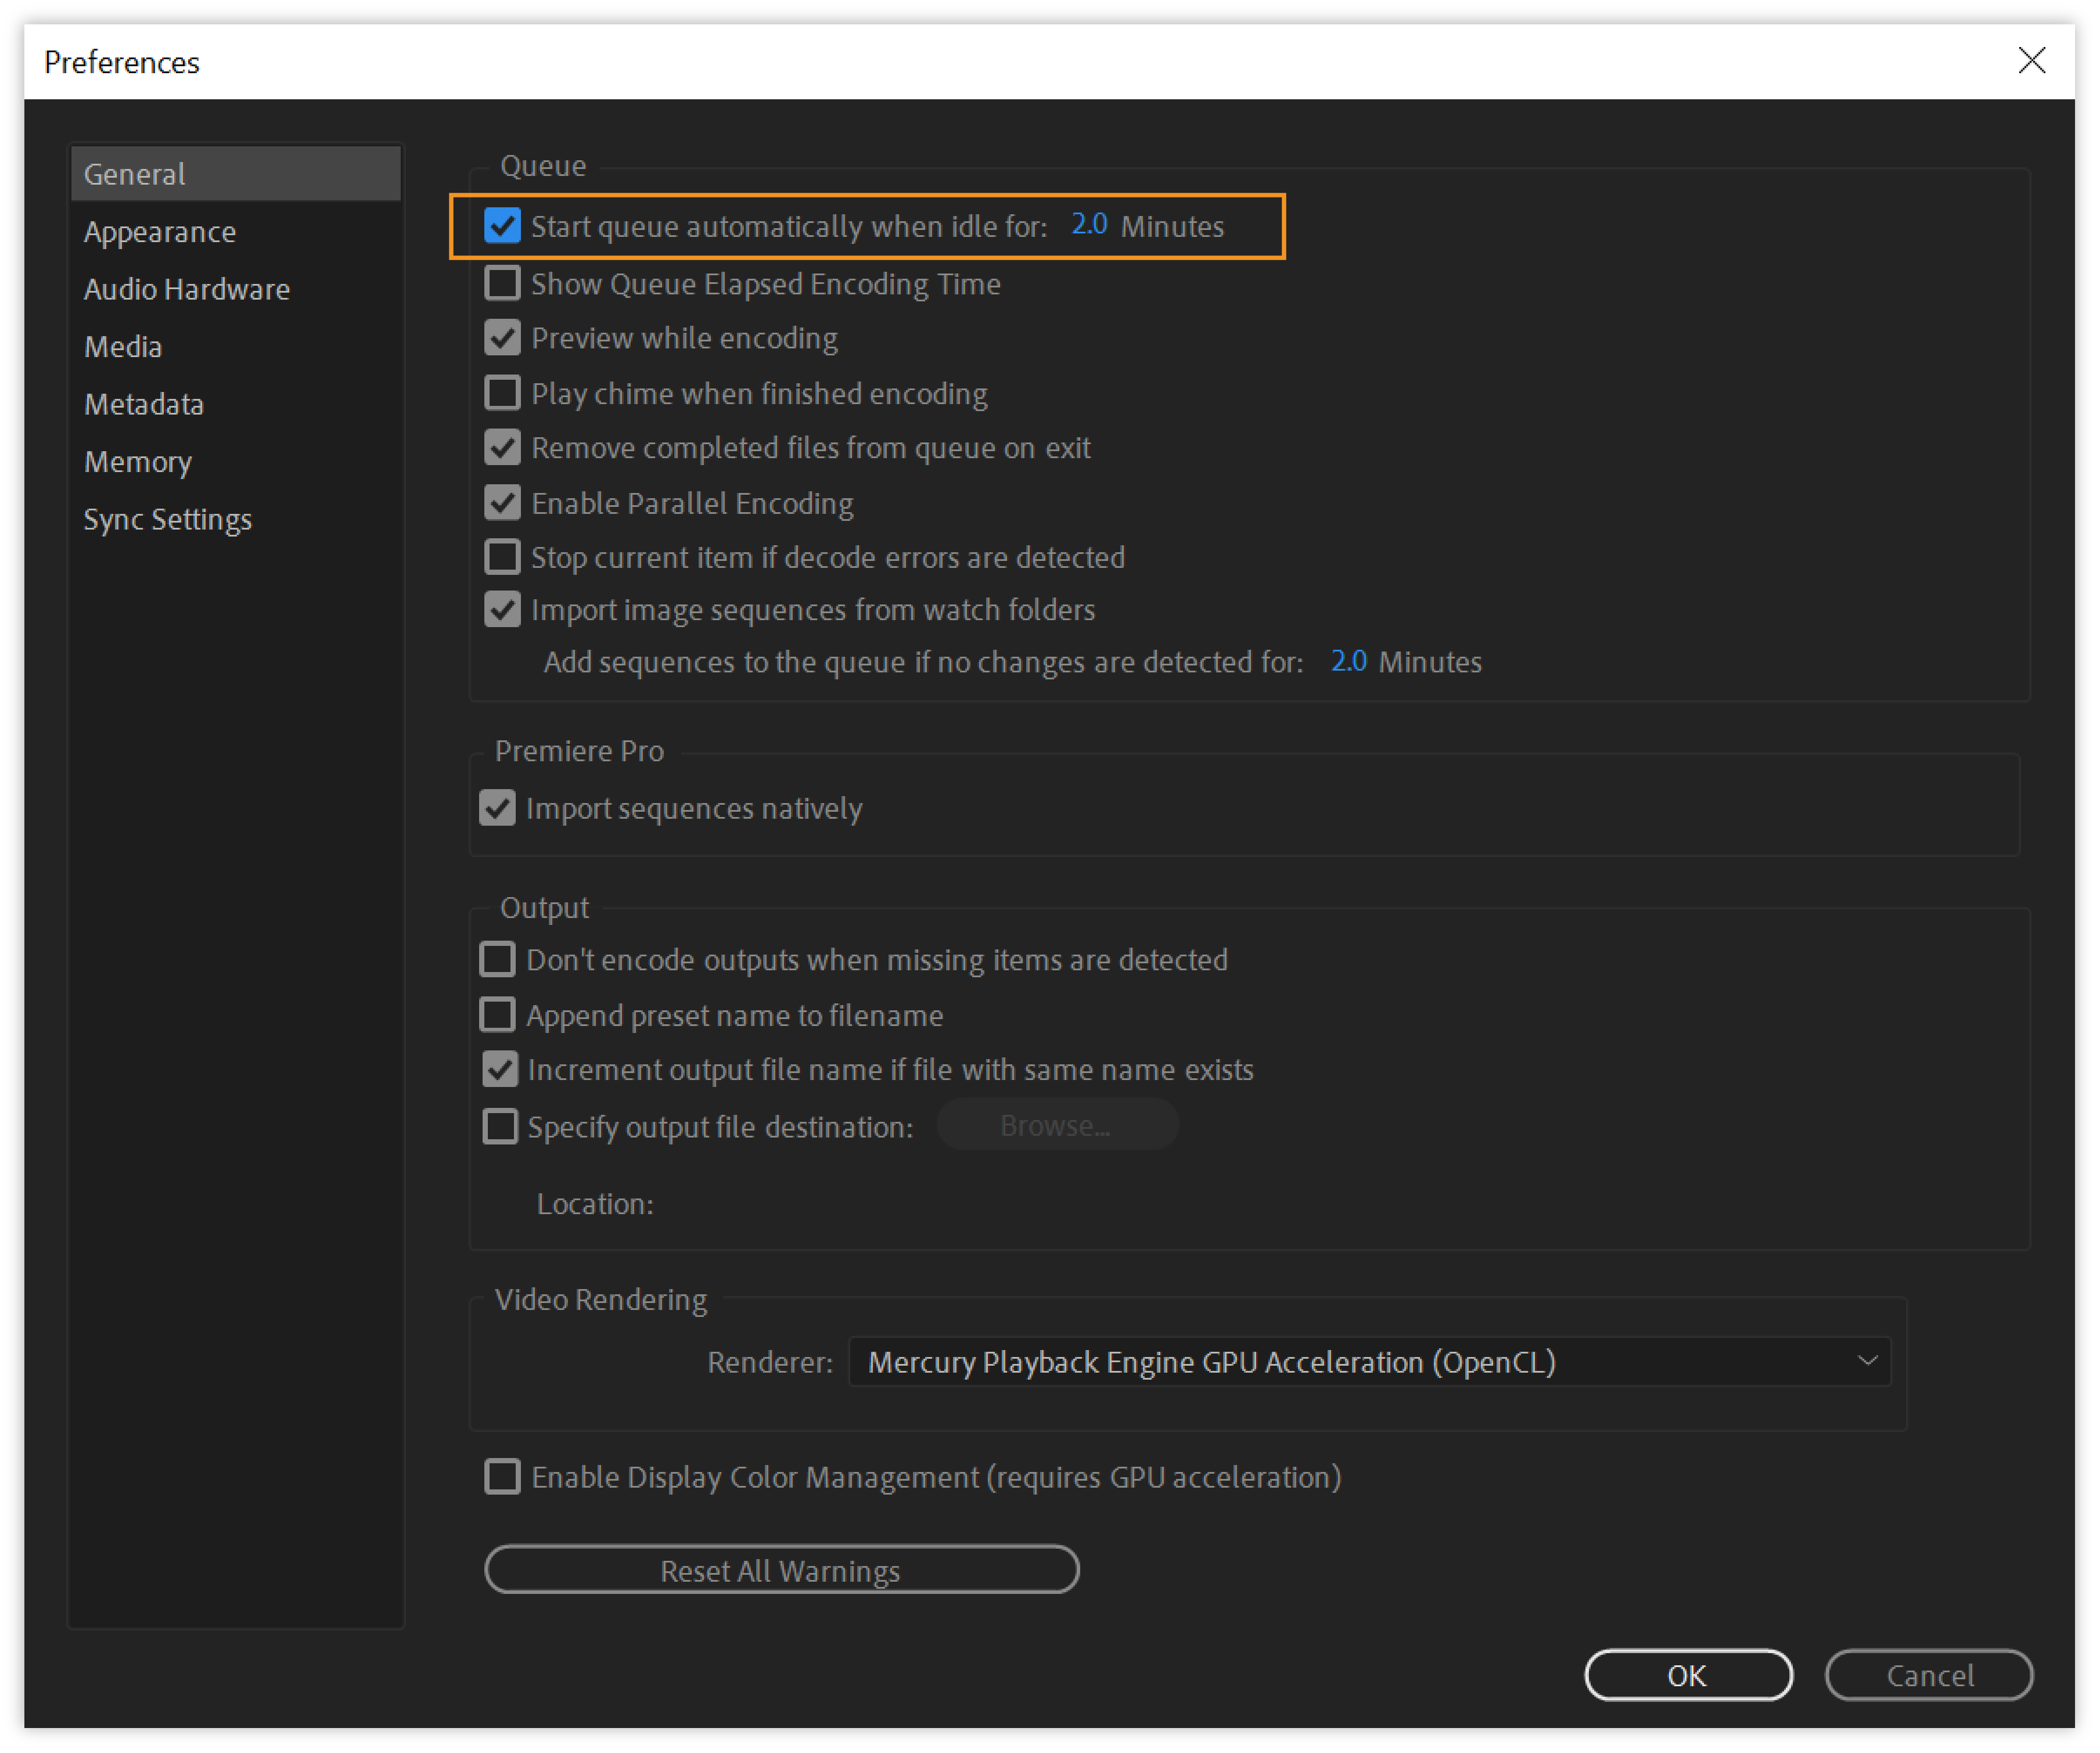Click the Reset All Warnings button

[x=781, y=1570]
